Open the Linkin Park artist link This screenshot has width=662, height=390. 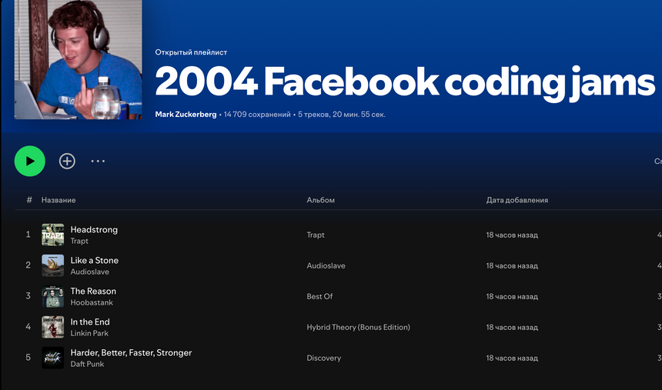[89, 333]
